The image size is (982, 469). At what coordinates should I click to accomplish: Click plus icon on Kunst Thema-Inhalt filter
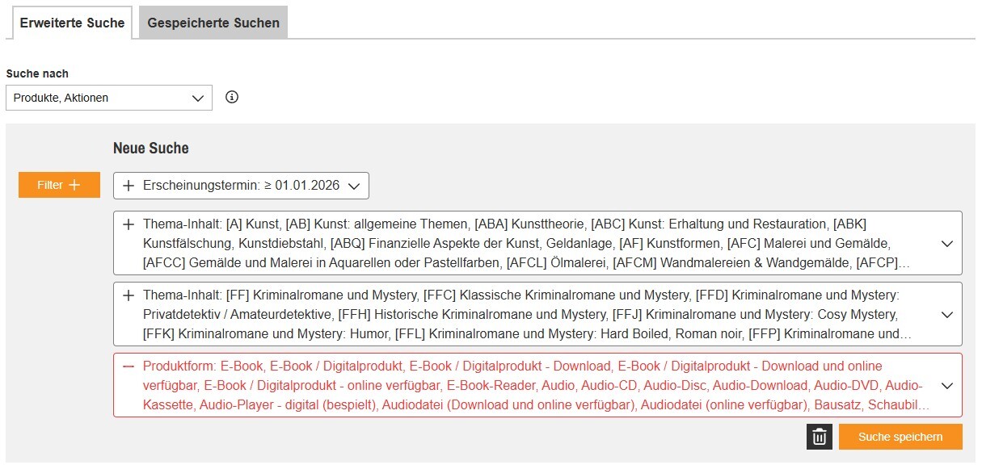129,224
